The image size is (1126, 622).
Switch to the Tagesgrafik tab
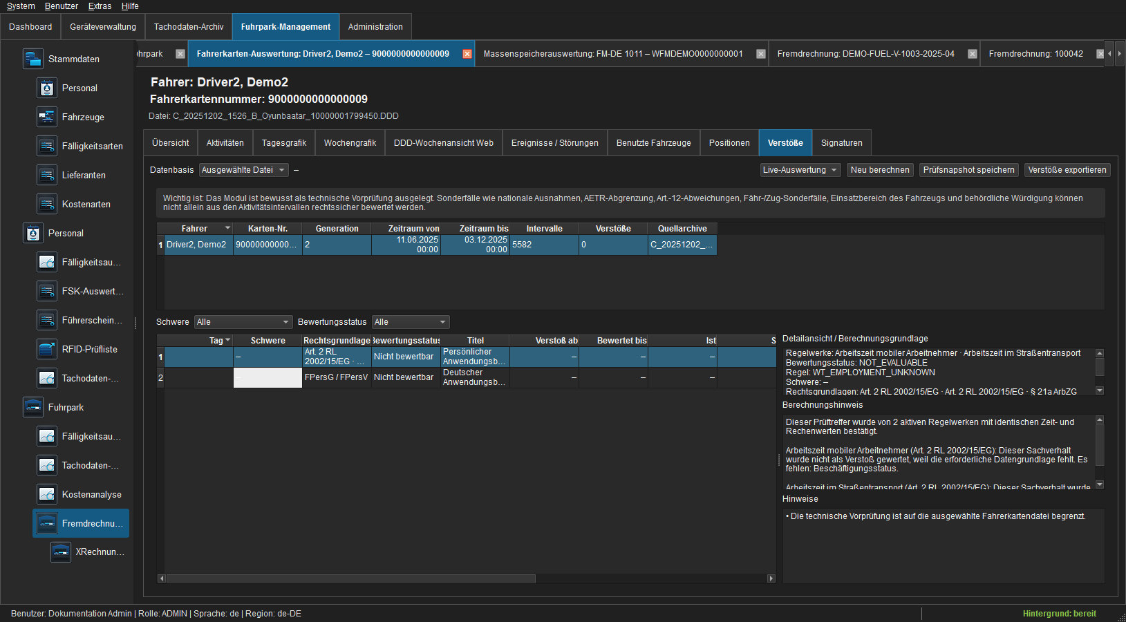click(284, 143)
